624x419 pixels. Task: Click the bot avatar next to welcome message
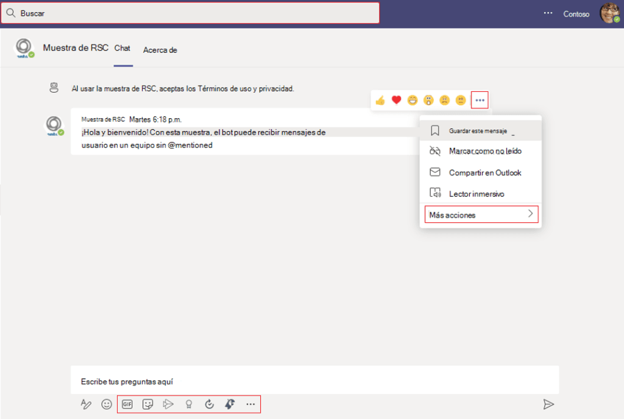[x=54, y=125]
